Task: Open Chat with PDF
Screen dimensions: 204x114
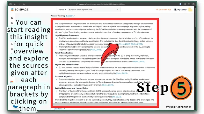Action: point(164,9)
